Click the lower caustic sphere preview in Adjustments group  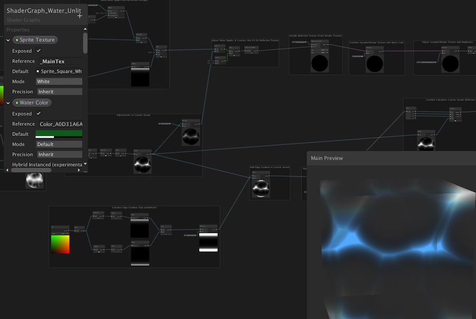(x=142, y=165)
